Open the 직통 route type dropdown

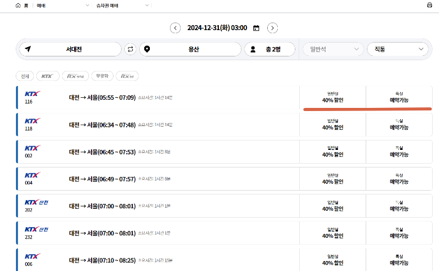pyautogui.click(x=398, y=50)
